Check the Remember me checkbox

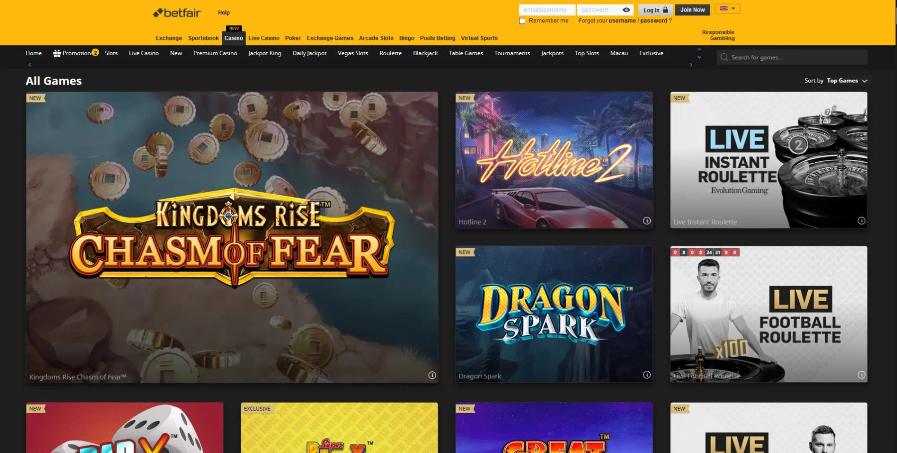click(522, 21)
